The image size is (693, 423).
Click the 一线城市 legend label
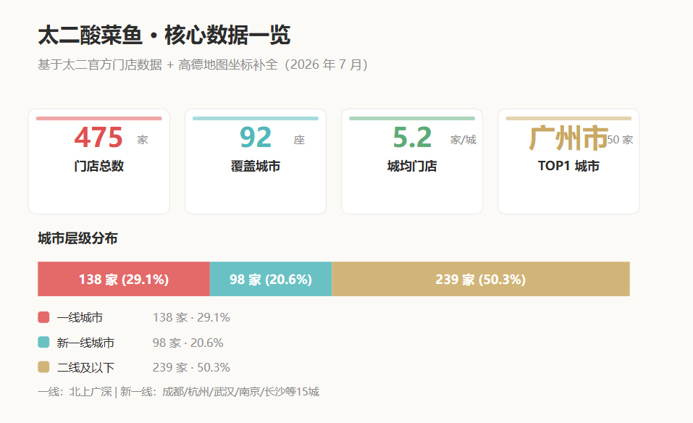[x=80, y=317]
